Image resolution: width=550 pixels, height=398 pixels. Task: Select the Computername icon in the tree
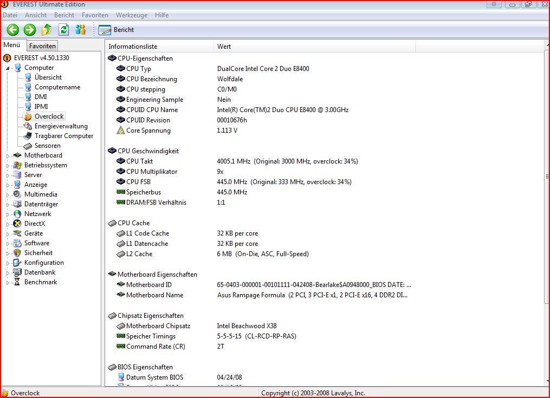28,87
